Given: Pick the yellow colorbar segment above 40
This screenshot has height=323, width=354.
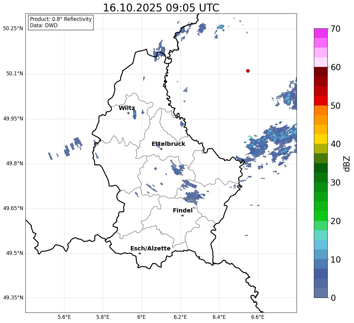Looking at the screenshot, I should [x=321, y=139].
